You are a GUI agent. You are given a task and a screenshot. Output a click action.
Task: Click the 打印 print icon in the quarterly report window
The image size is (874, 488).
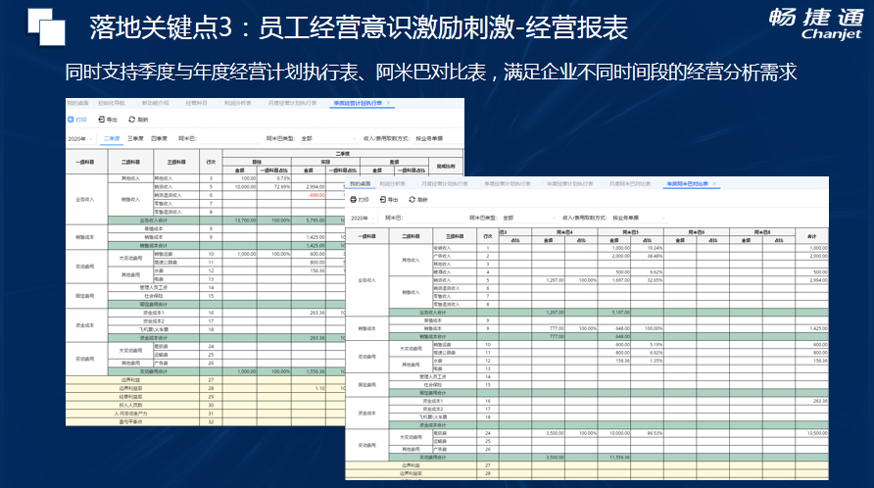pos(71,120)
